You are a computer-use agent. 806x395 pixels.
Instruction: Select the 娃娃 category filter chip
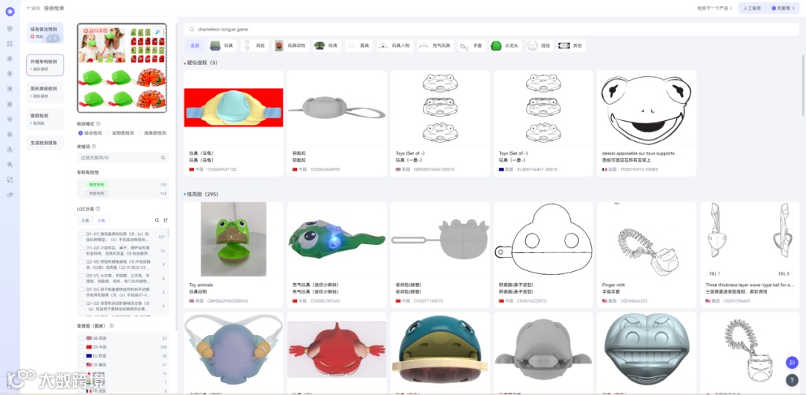tap(540, 46)
